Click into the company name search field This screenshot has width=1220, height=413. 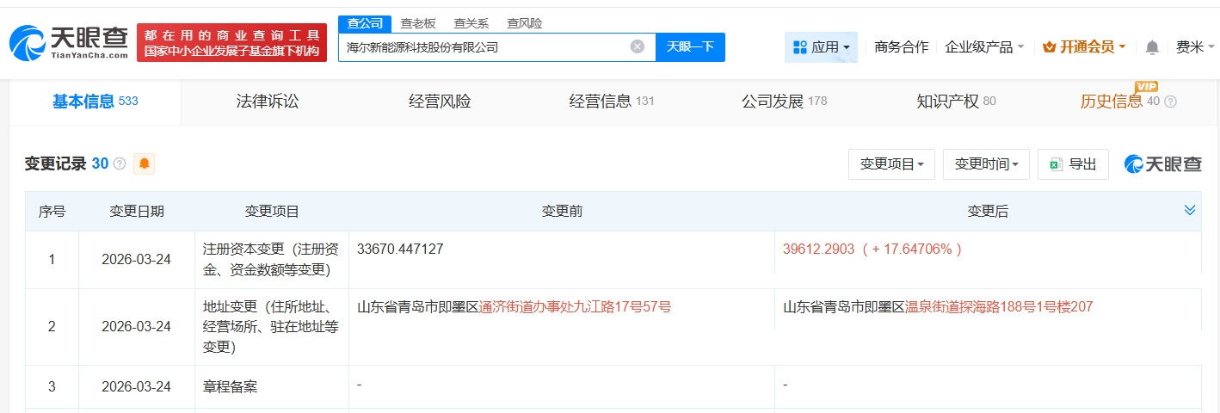pyautogui.click(x=482, y=47)
